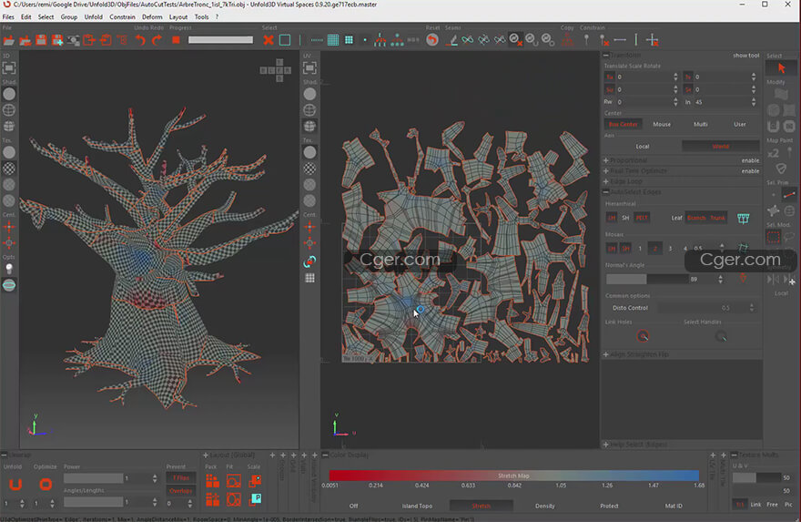Click the Link Holes magnifier icon
The image size is (801, 522).
(x=644, y=336)
